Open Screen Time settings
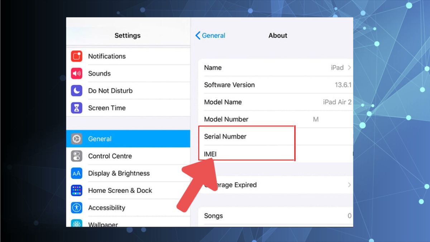 (x=128, y=108)
